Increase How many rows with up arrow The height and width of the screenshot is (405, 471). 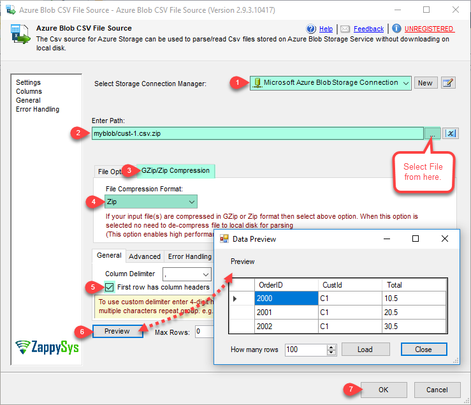tap(331, 347)
